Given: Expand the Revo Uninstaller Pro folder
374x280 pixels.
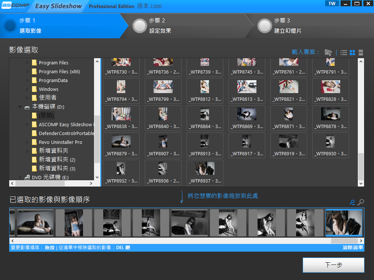Looking at the screenshot, I should pos(27,142).
